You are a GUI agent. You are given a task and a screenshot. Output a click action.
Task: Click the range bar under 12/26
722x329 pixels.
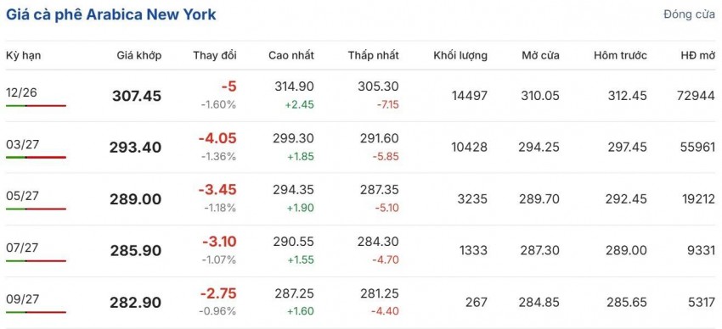[x=36, y=106]
